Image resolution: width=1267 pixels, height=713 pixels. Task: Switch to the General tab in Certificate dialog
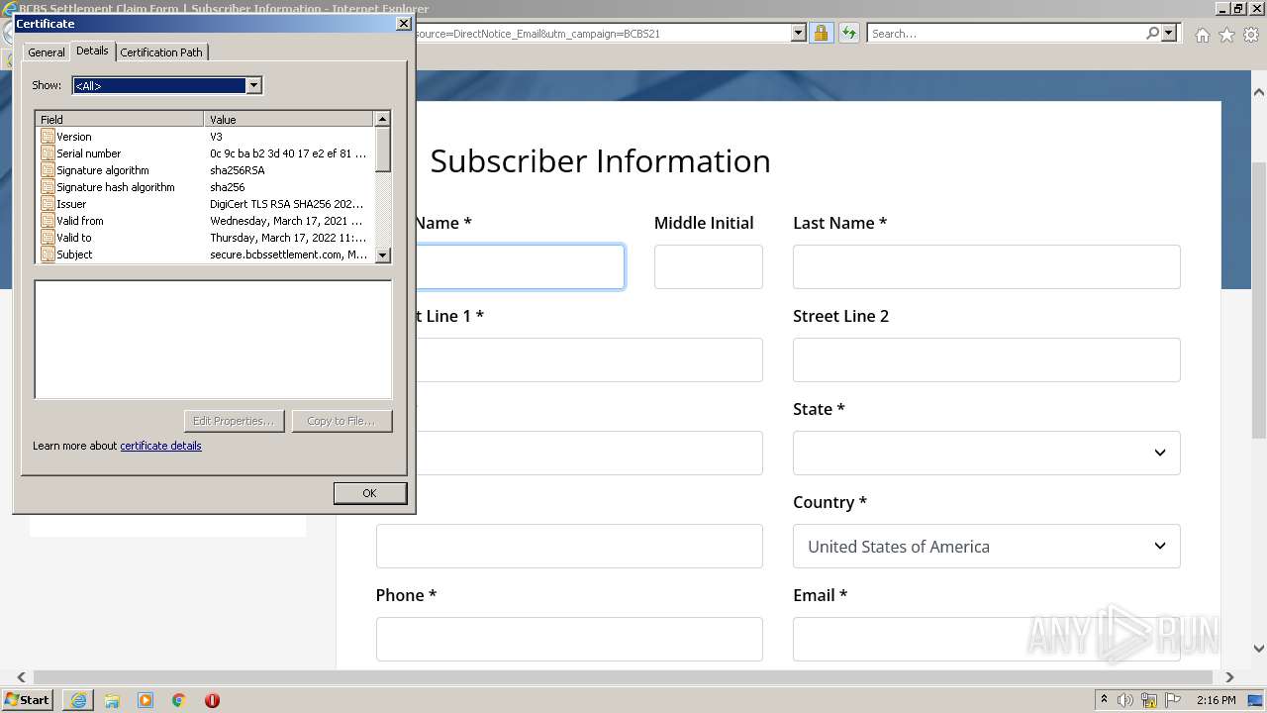coord(47,52)
